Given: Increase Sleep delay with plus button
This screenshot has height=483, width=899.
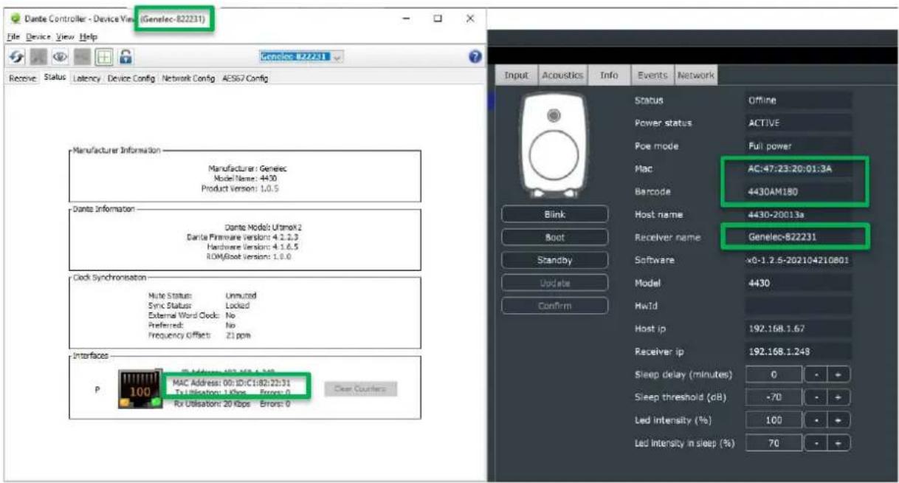Looking at the screenshot, I should pos(837,374).
